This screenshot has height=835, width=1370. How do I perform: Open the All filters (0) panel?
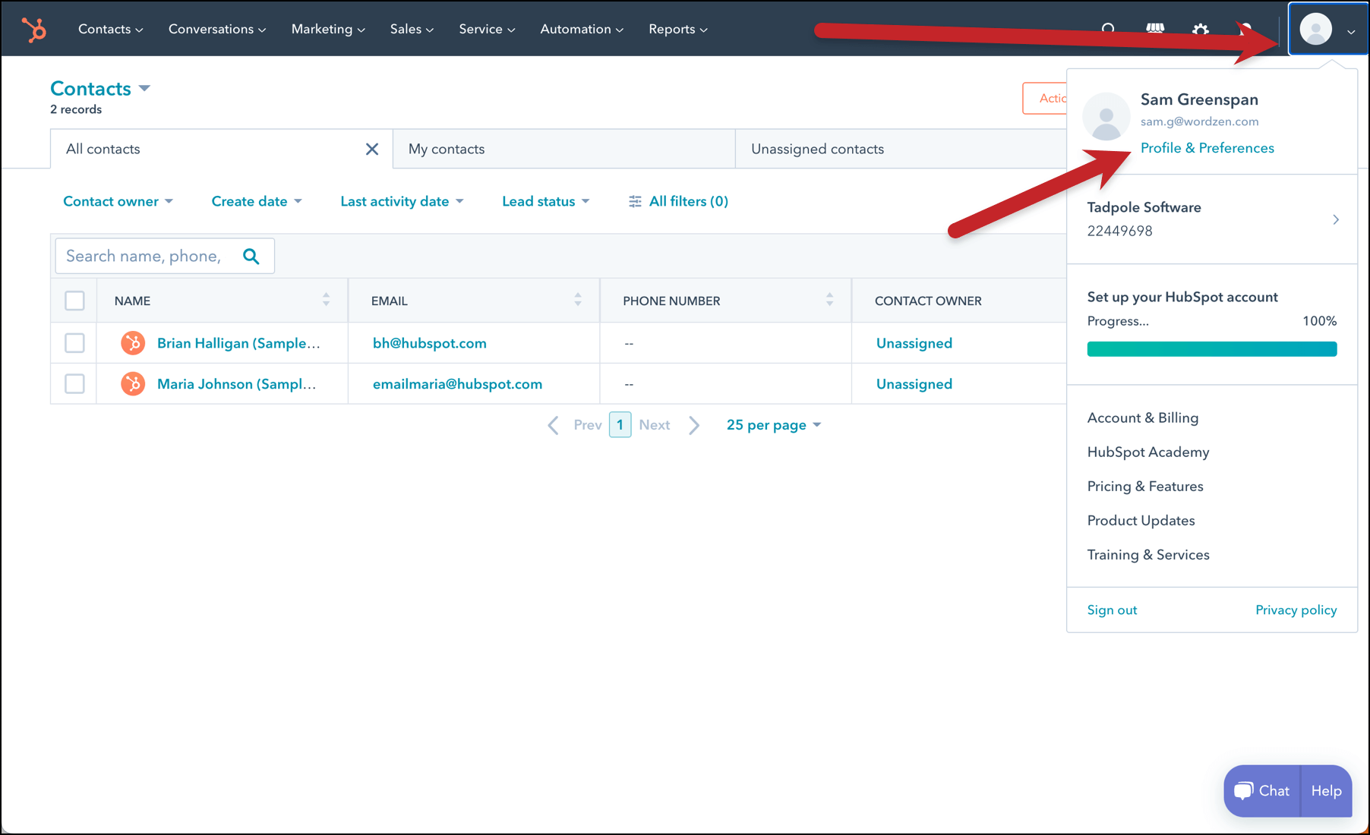[678, 201]
